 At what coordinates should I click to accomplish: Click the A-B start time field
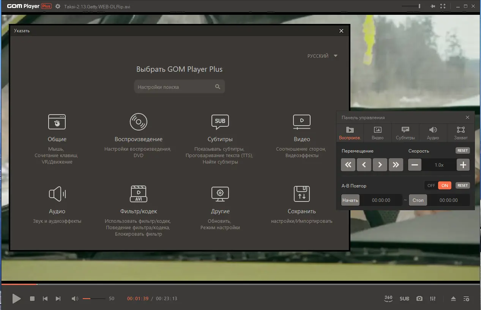coord(381,200)
